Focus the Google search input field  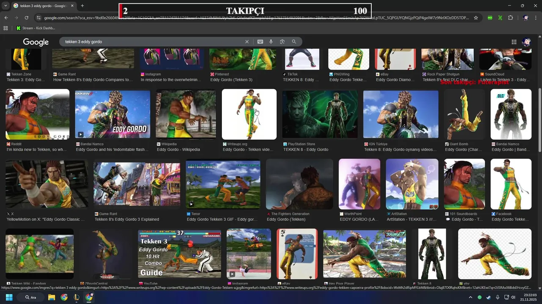152,42
